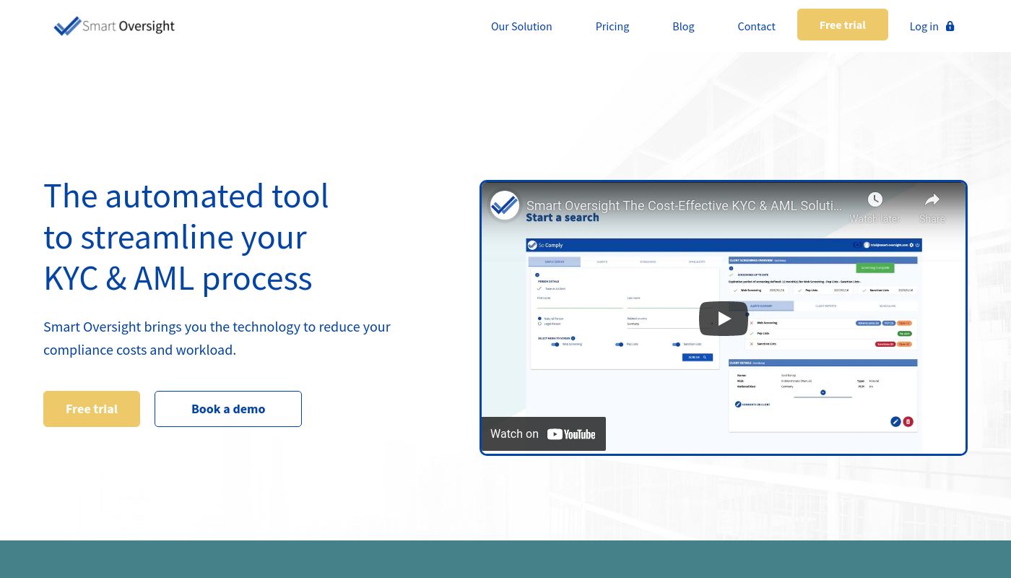Open the Our Solution menu item
The width and height of the screenshot is (1011, 578).
click(x=521, y=26)
